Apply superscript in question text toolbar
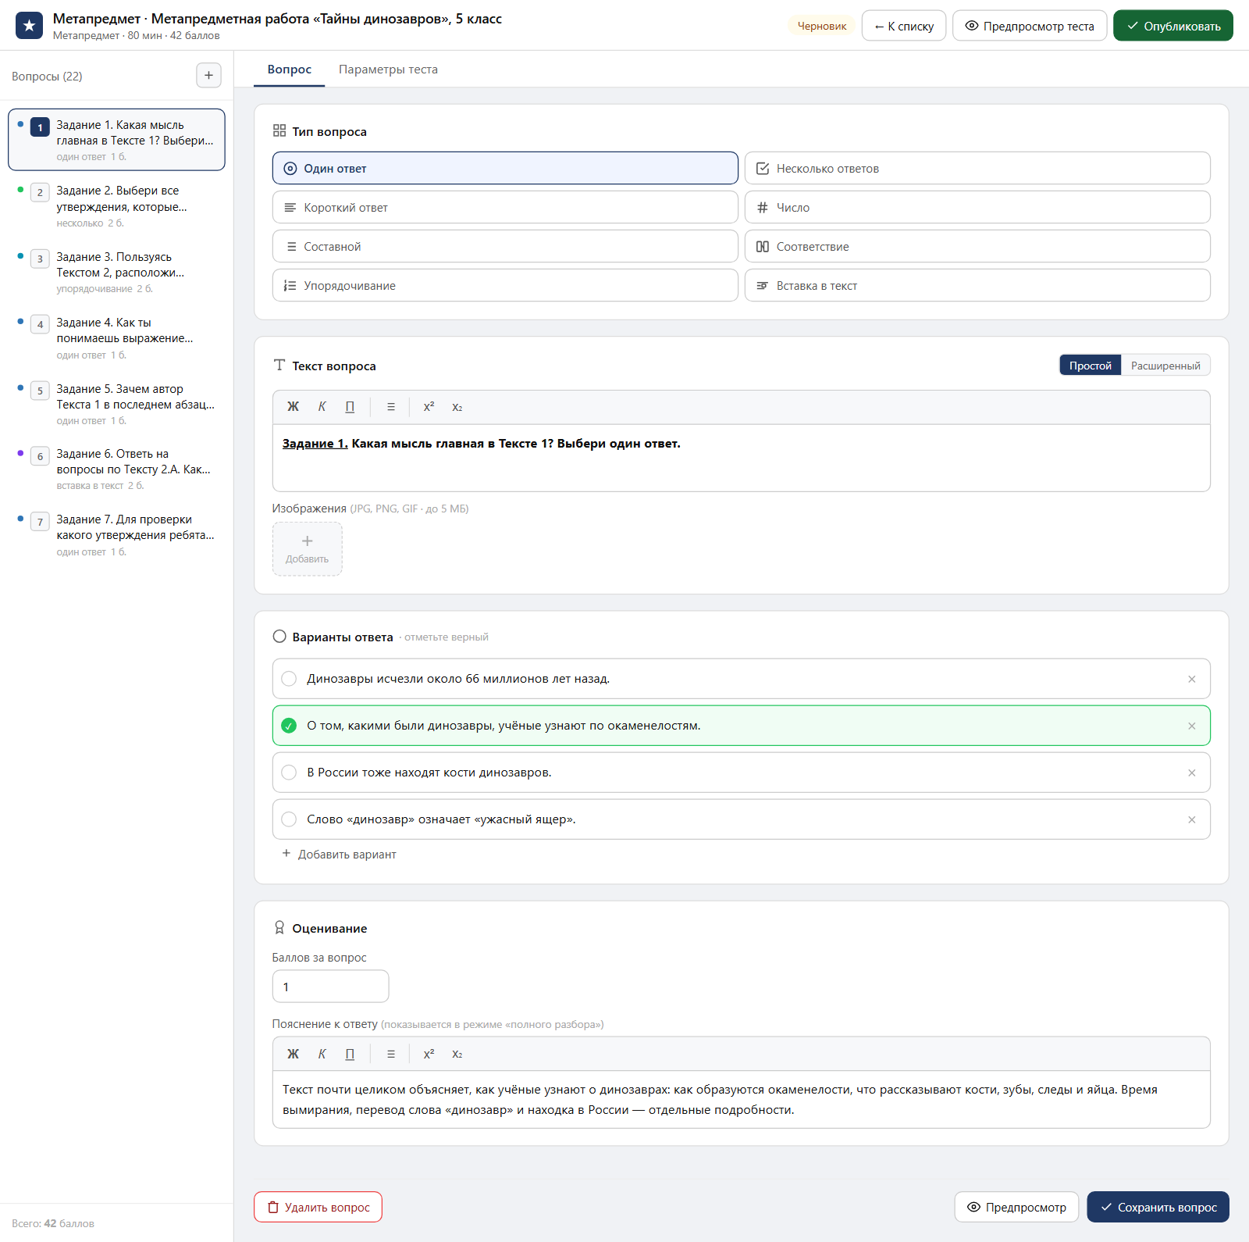 tap(429, 407)
